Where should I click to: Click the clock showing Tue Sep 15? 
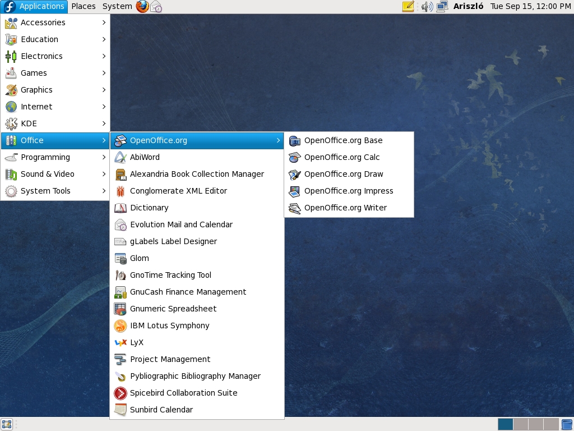(530, 6)
